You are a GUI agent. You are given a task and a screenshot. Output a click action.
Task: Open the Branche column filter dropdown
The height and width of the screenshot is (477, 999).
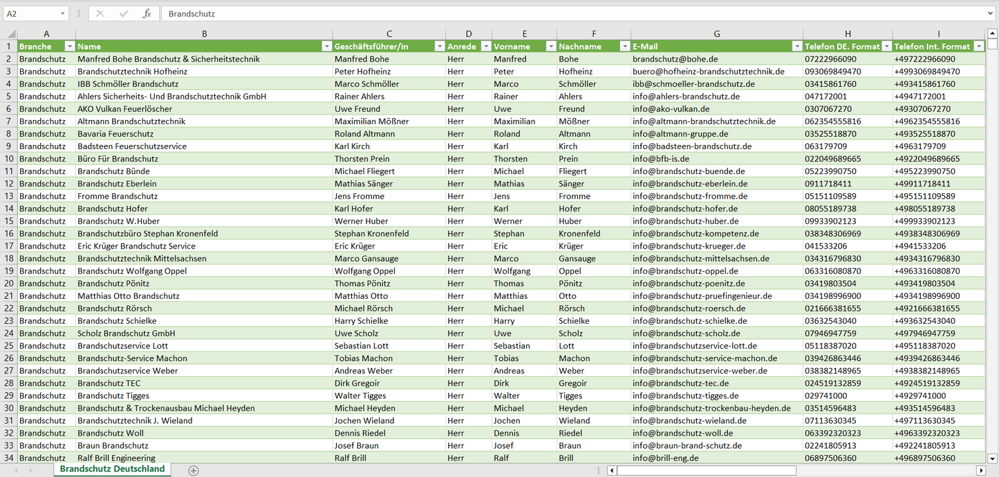point(69,46)
